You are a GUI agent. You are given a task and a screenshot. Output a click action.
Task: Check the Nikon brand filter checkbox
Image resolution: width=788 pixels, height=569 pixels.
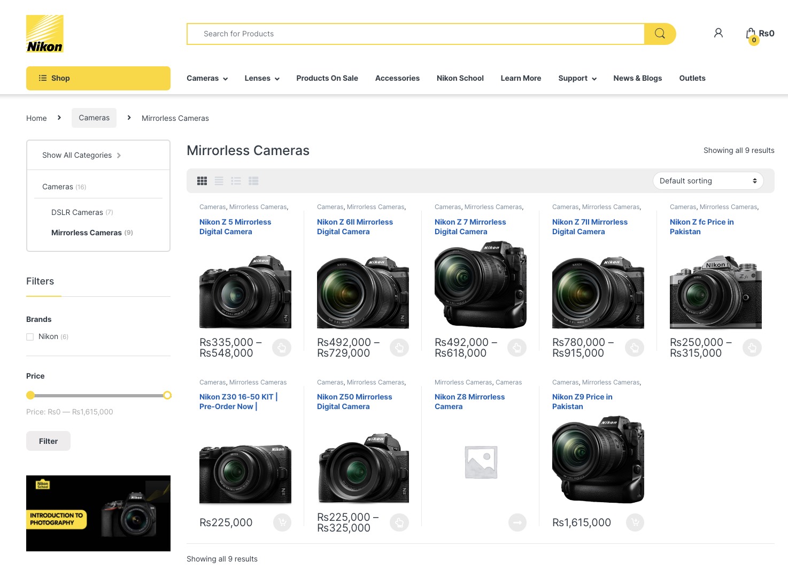point(30,337)
